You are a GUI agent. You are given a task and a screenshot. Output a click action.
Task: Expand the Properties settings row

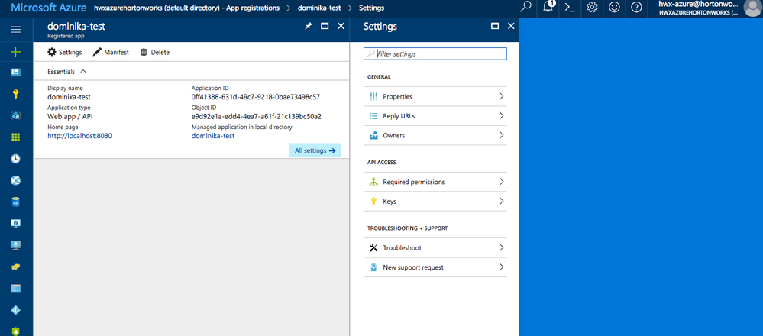coord(435,96)
